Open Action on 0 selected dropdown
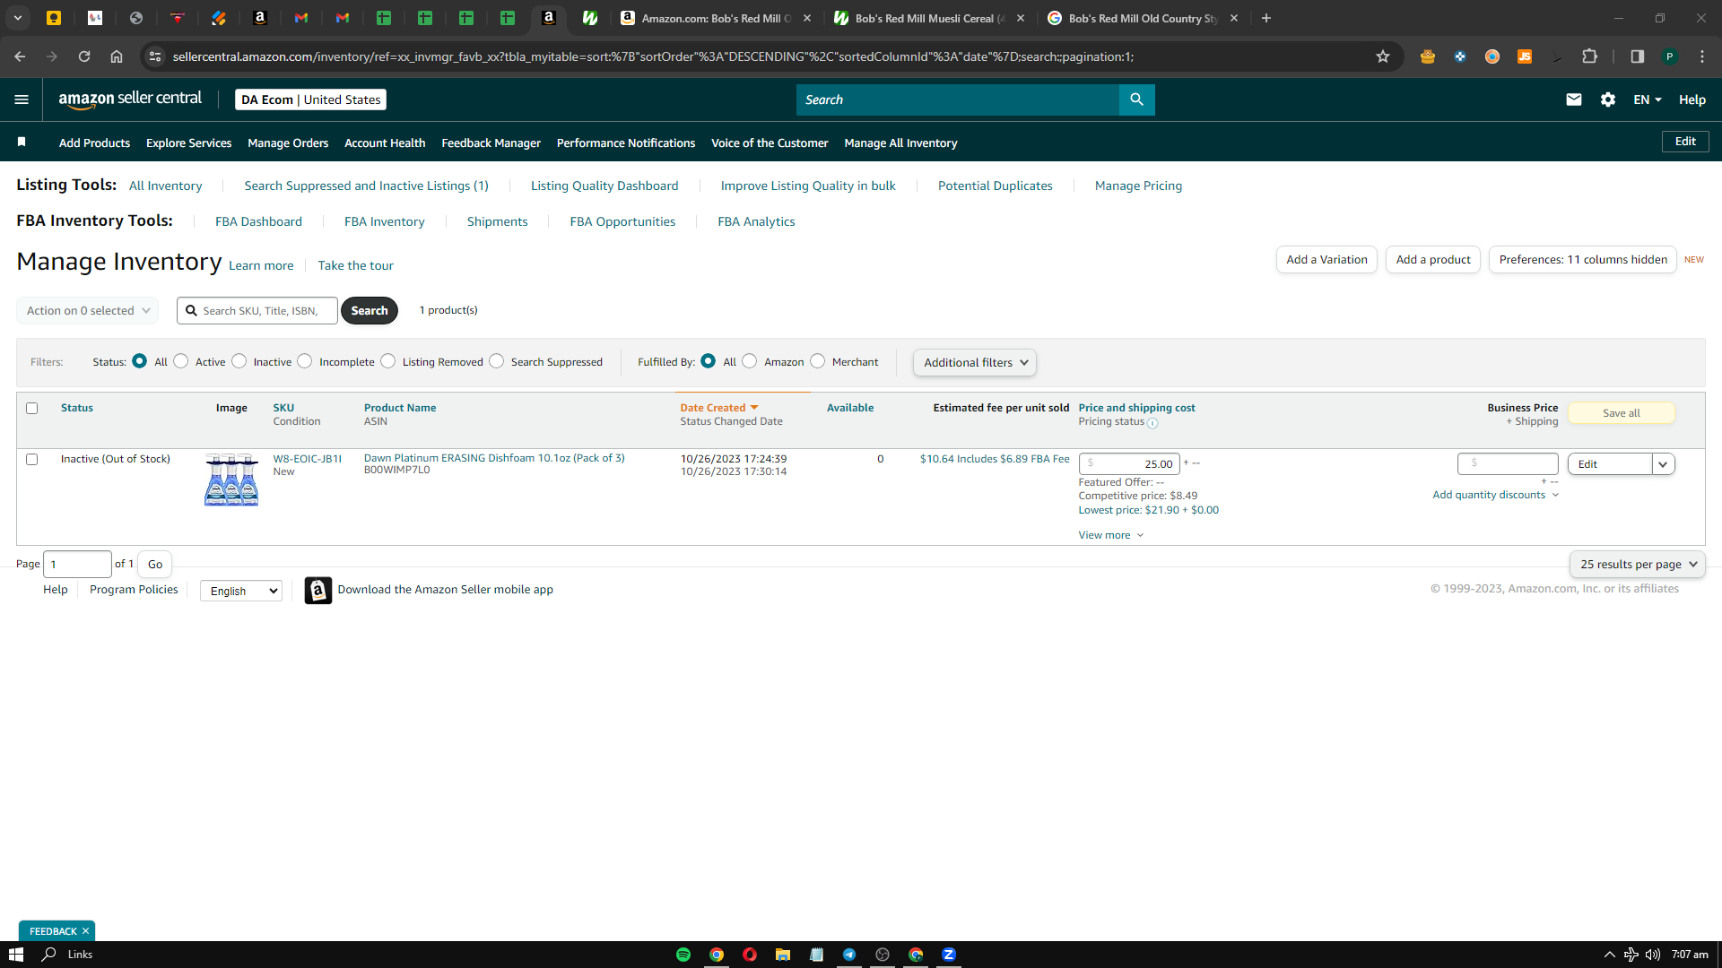Viewport: 1722px width, 968px height. pos(88,311)
